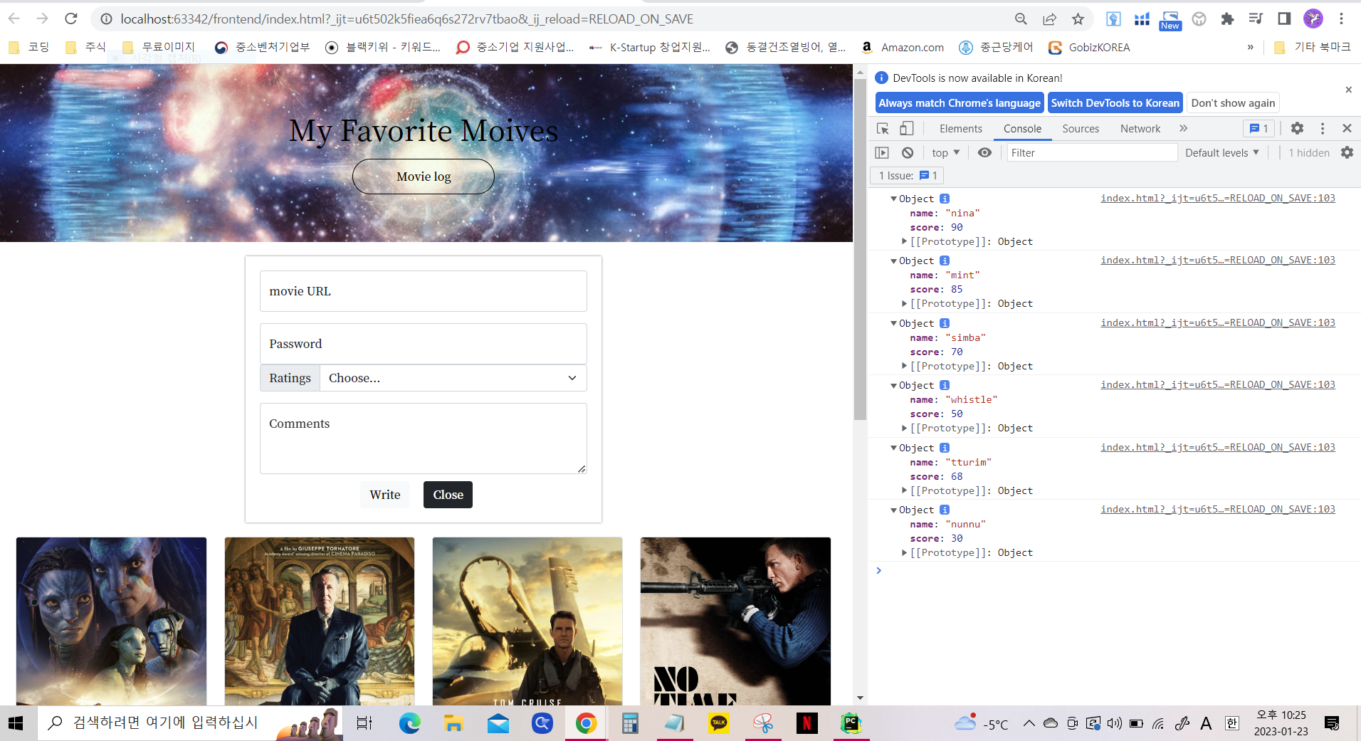Open the Windows notification center
The height and width of the screenshot is (741, 1361).
[1332, 723]
